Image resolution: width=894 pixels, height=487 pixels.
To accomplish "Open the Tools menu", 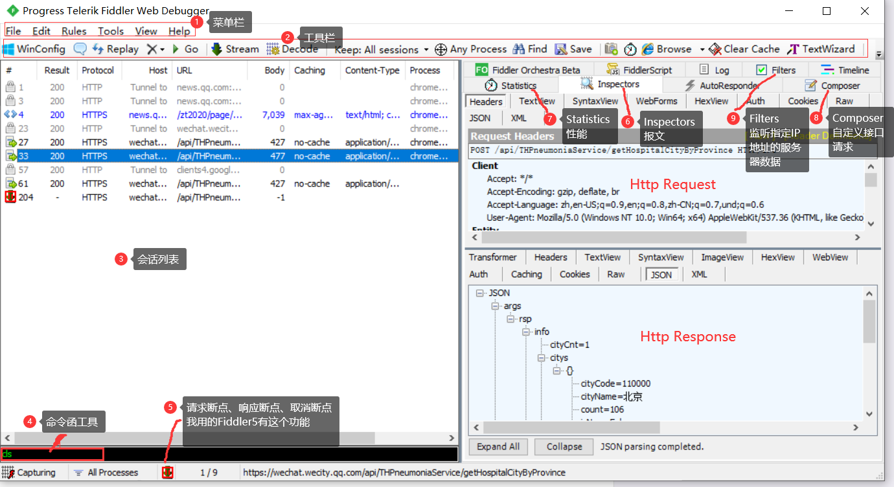I will coord(111,31).
